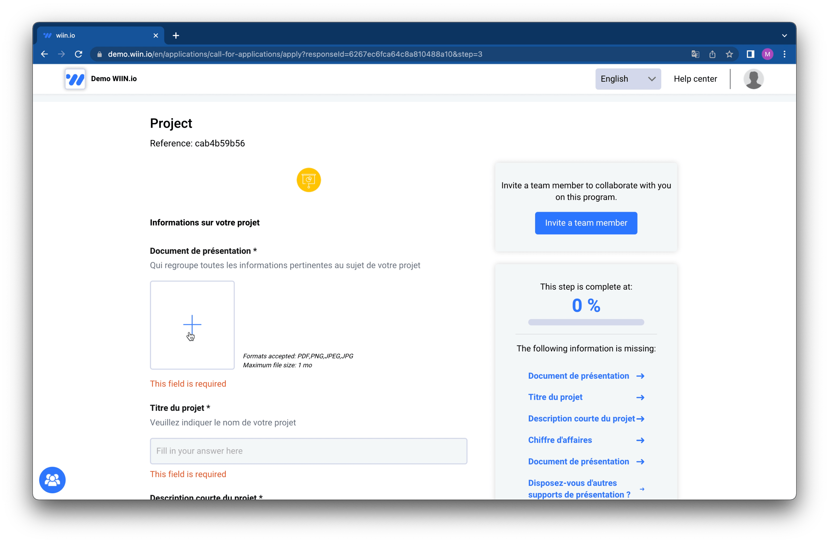Click arrow beside Titre du projet

[x=640, y=397]
